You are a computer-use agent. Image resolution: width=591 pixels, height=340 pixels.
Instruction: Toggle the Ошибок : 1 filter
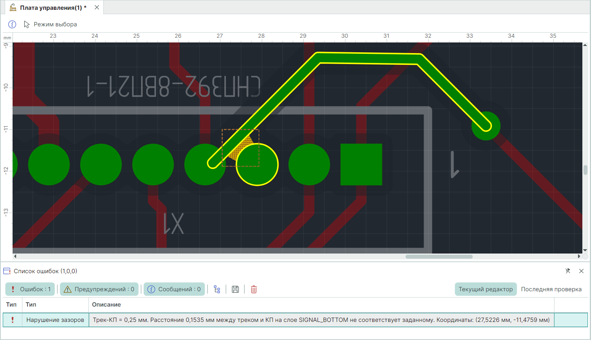point(30,289)
